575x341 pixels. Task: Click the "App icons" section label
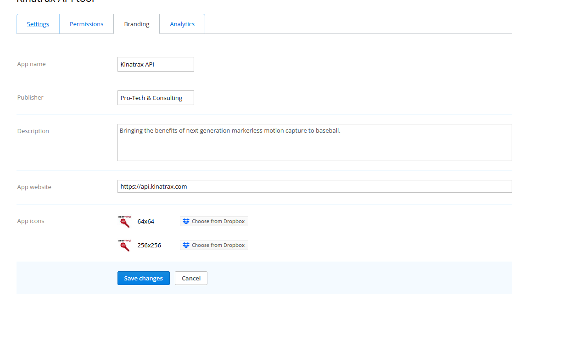click(x=31, y=221)
